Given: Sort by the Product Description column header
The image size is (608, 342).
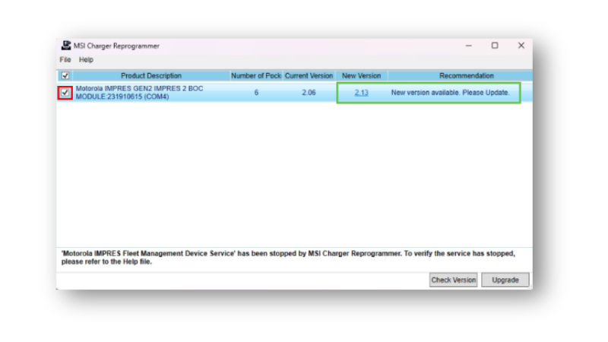Looking at the screenshot, I should pos(151,76).
